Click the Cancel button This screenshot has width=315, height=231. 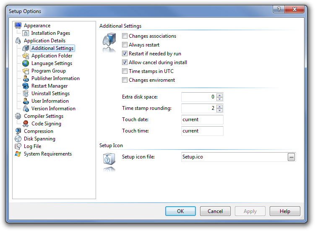point(215,211)
